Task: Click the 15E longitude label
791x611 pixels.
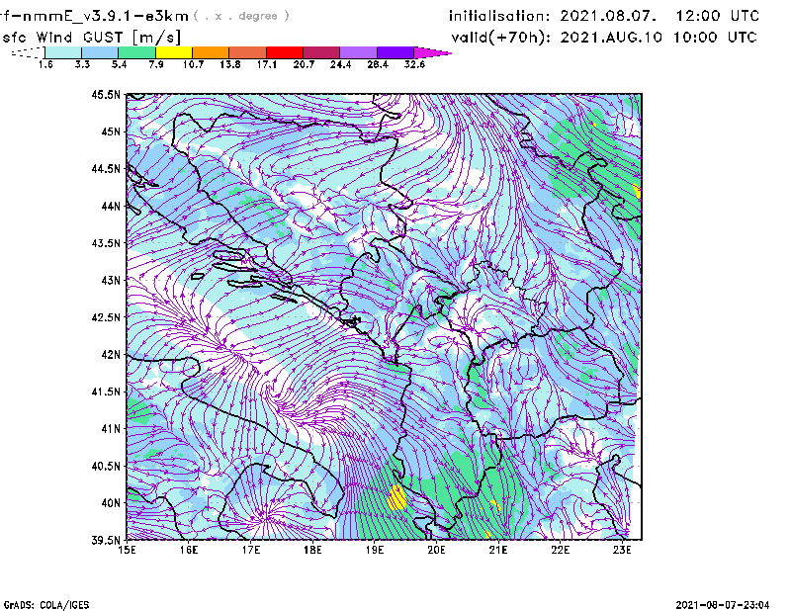Action: (127, 550)
